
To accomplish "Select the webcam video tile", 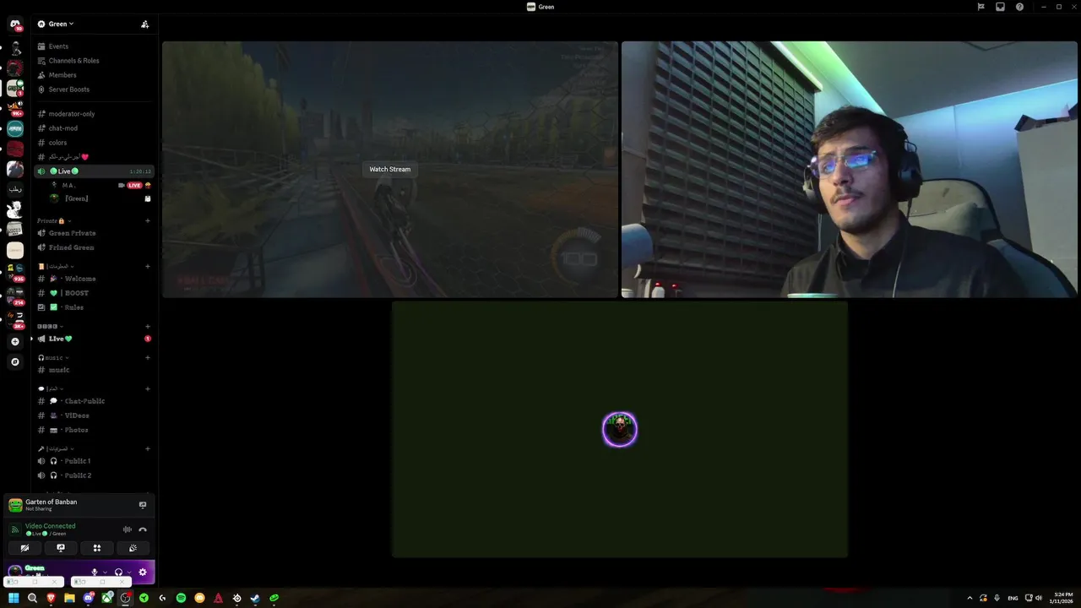I will pyautogui.click(x=849, y=170).
